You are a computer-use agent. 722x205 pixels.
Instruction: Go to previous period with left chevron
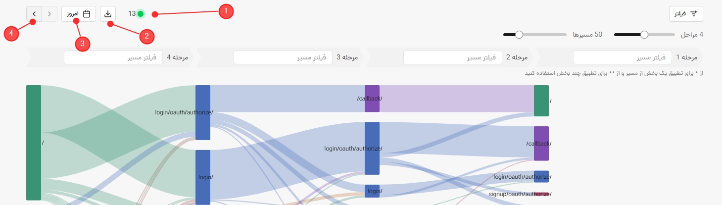click(x=49, y=14)
